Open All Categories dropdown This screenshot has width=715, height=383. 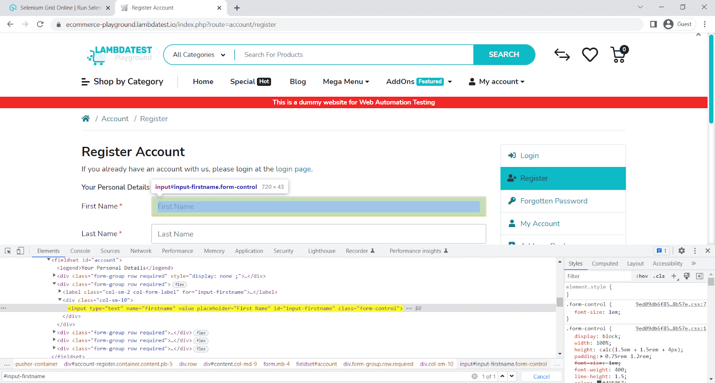[x=199, y=54]
